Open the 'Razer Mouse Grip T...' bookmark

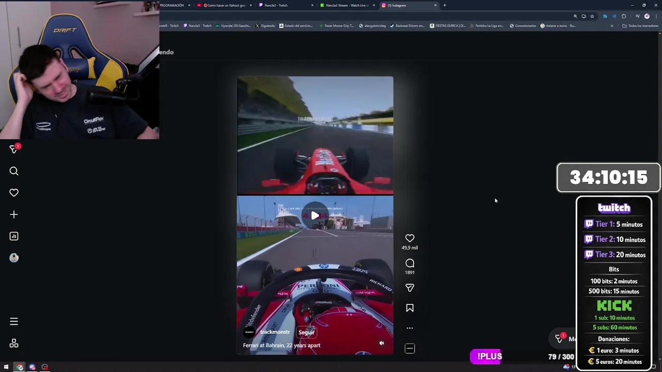(336, 25)
